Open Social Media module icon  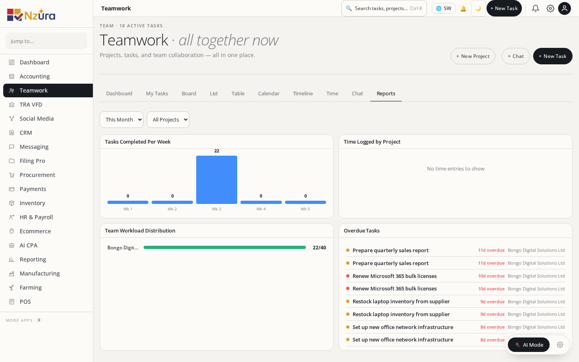[x=12, y=119]
